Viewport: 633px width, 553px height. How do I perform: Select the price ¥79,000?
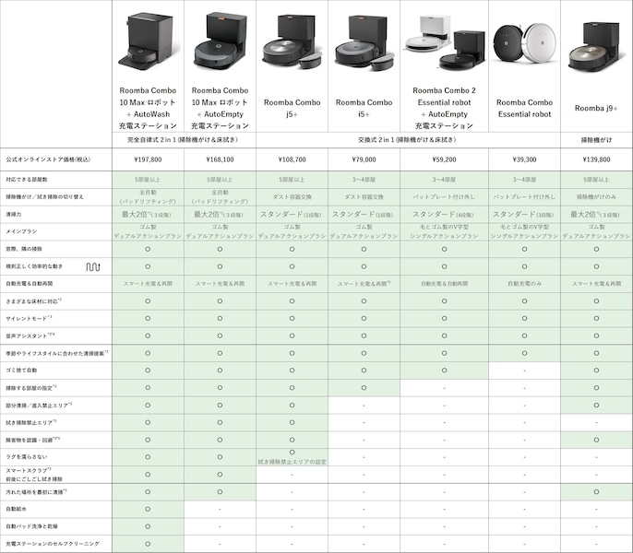pos(364,159)
